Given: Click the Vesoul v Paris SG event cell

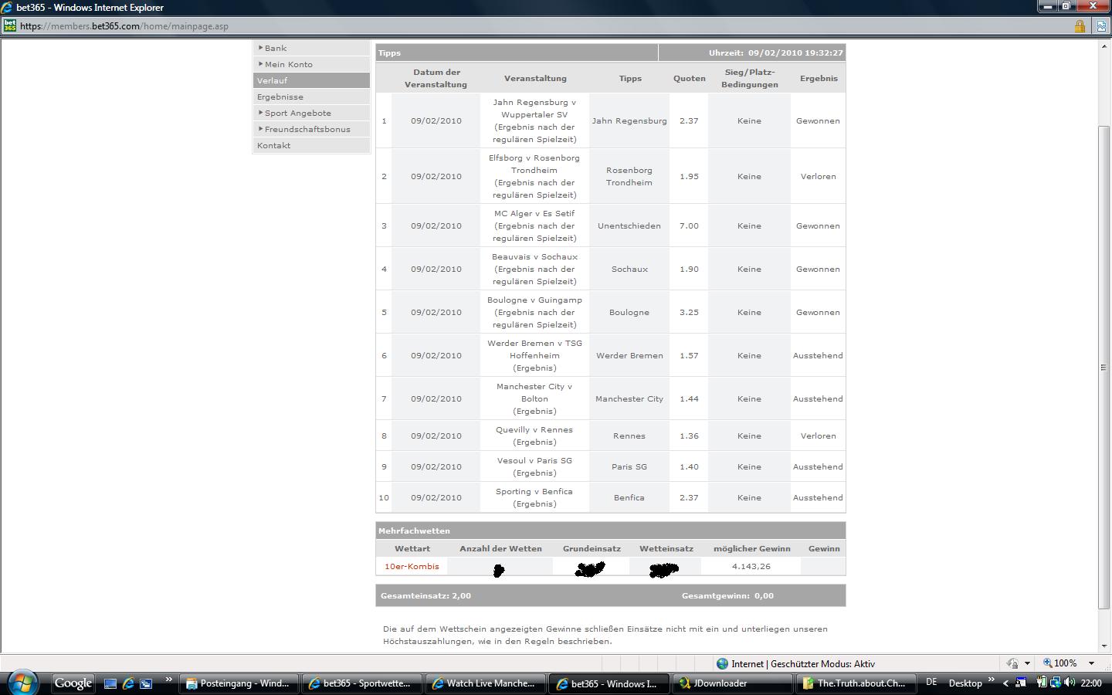Looking at the screenshot, I should pyautogui.click(x=534, y=466).
